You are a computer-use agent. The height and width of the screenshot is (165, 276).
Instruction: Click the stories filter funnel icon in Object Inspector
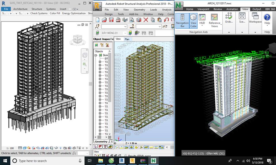(x=102, y=45)
